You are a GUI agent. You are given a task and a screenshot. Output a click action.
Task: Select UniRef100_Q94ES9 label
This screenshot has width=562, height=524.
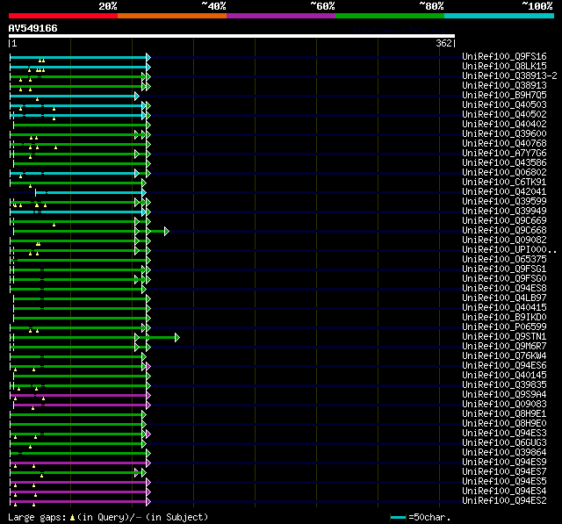pyautogui.click(x=504, y=463)
